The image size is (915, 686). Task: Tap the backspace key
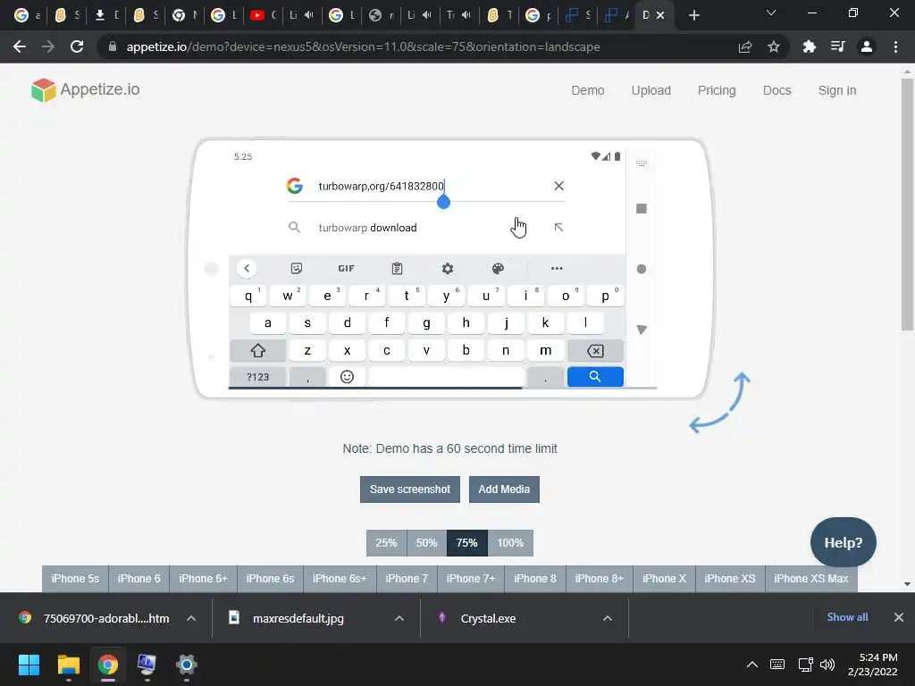pyautogui.click(x=595, y=350)
